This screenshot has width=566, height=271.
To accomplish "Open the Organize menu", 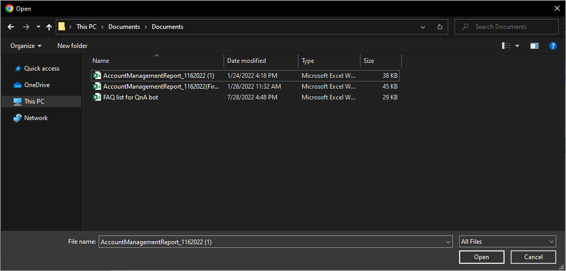I will pyautogui.click(x=26, y=46).
